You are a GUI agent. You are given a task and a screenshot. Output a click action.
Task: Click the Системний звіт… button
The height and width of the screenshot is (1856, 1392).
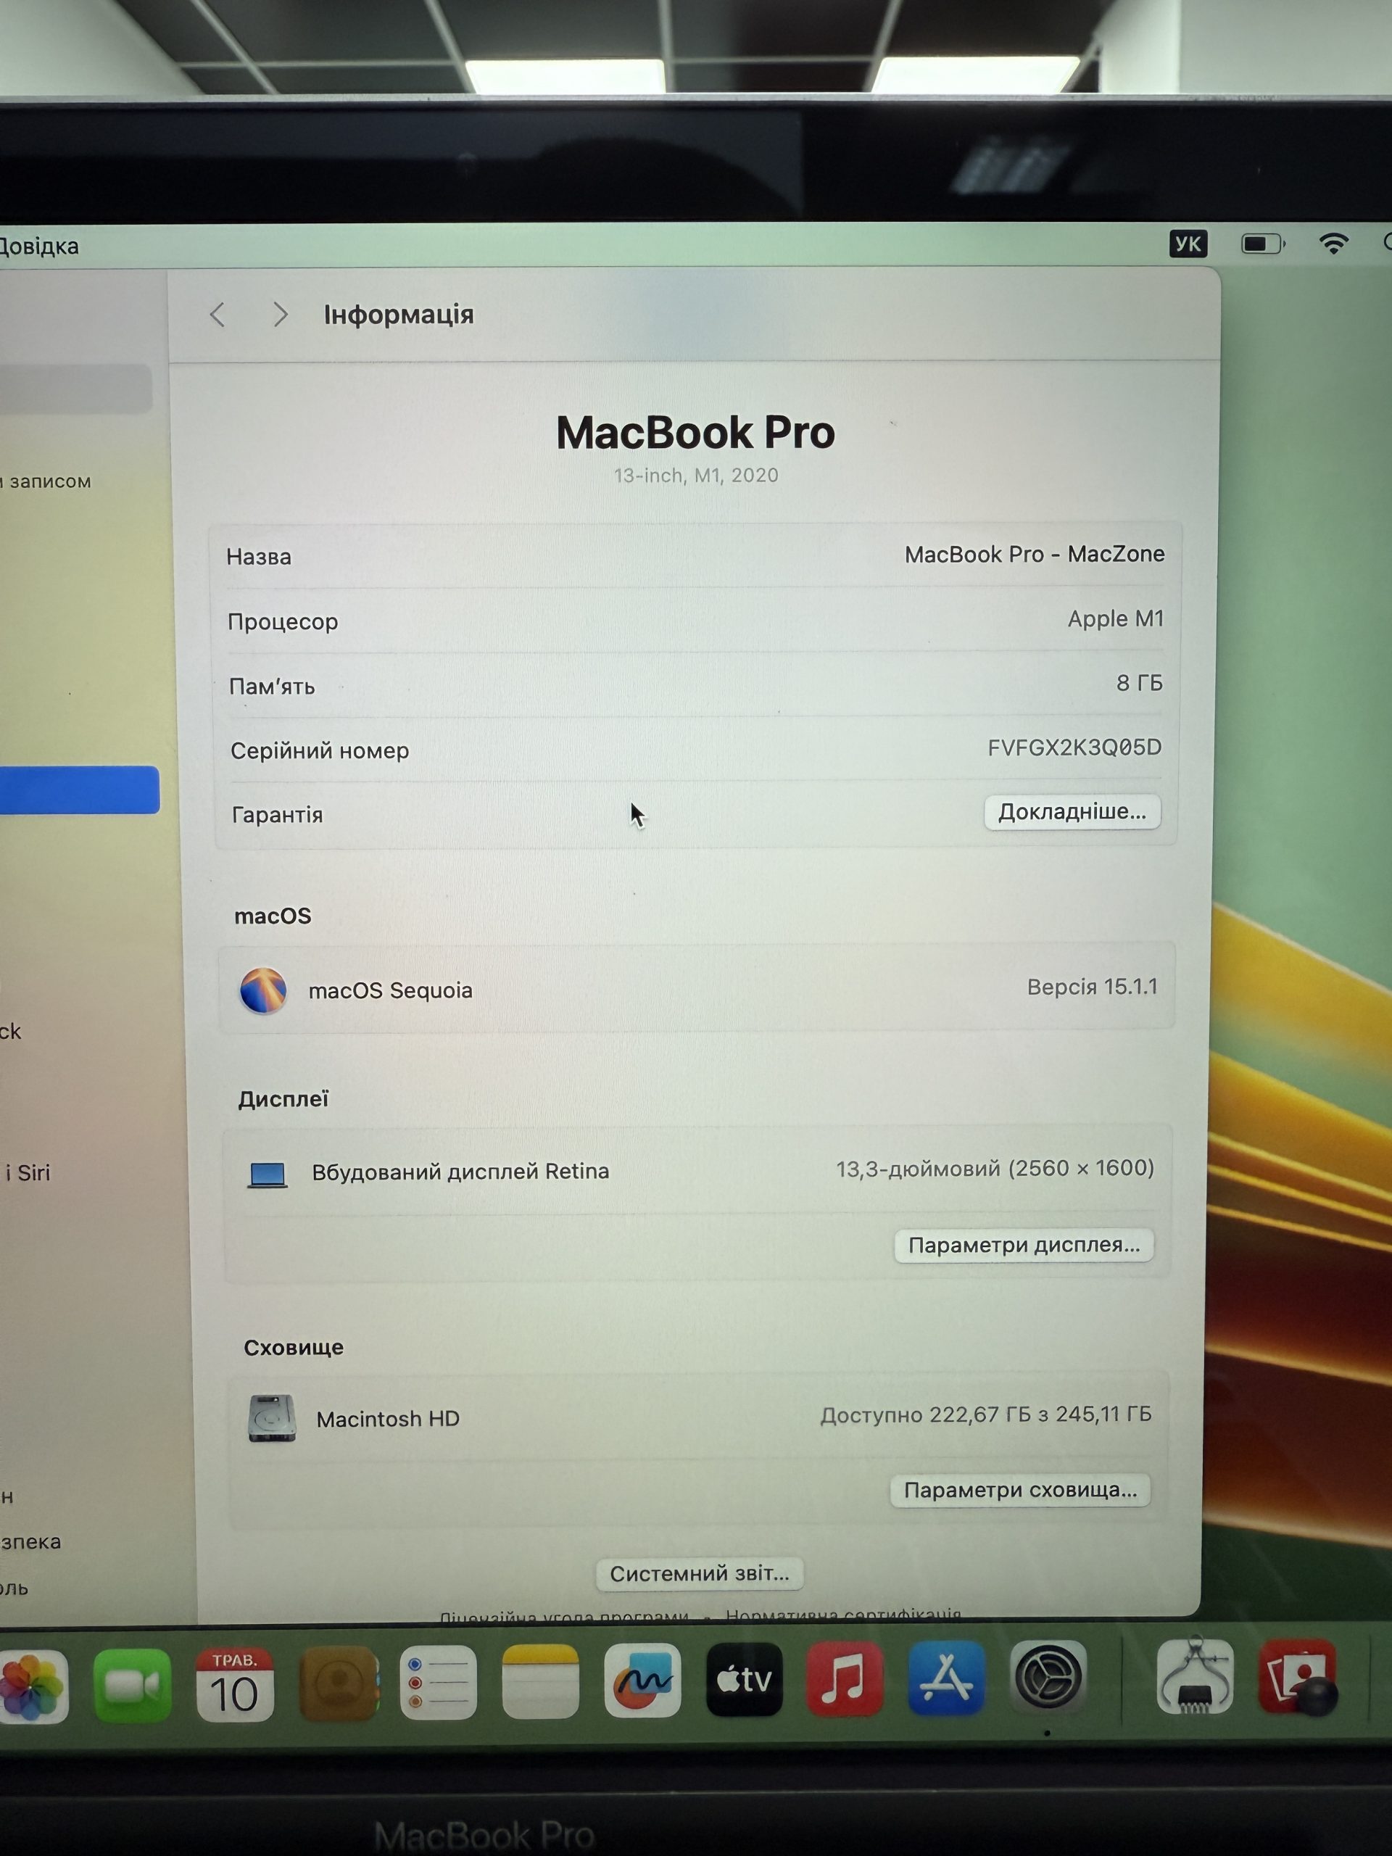tap(699, 1573)
